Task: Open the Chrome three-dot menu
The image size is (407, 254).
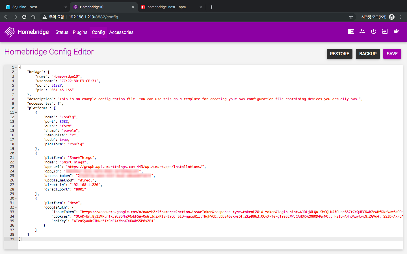Action: coord(401,17)
